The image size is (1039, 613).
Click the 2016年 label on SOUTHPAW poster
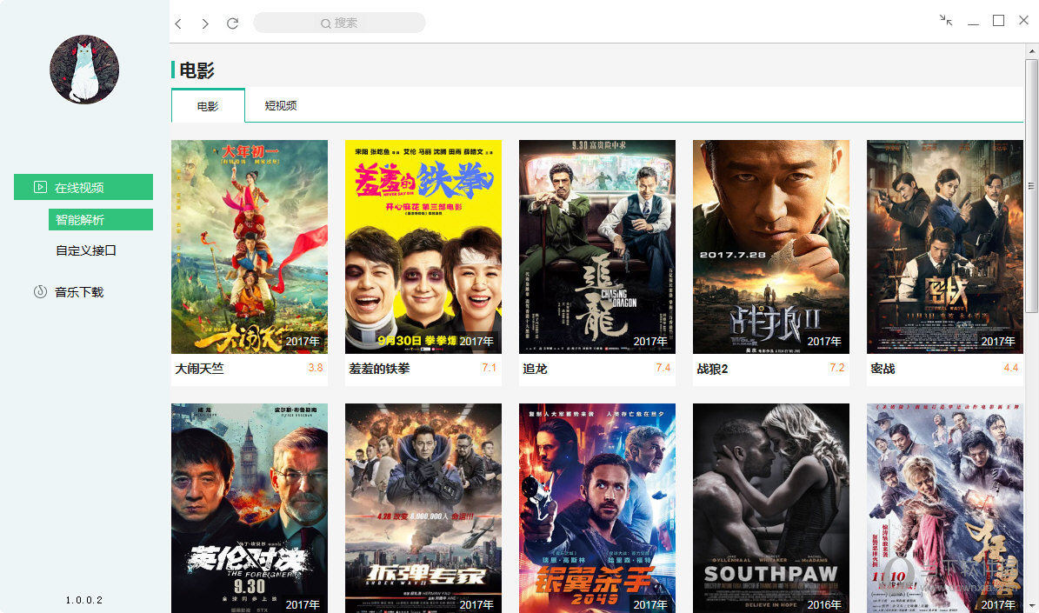pos(824,605)
